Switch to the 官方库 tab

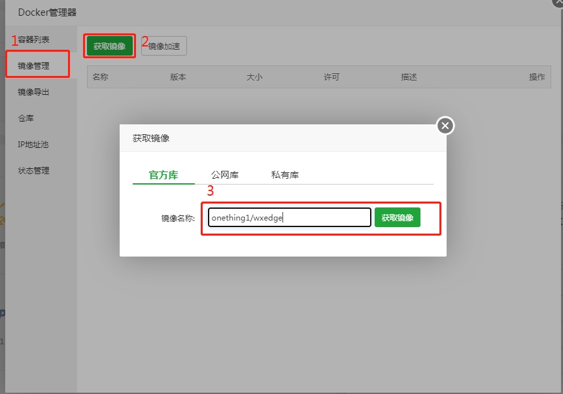(x=163, y=175)
